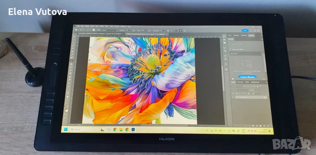Select the Horizontal Type tool

69,86
